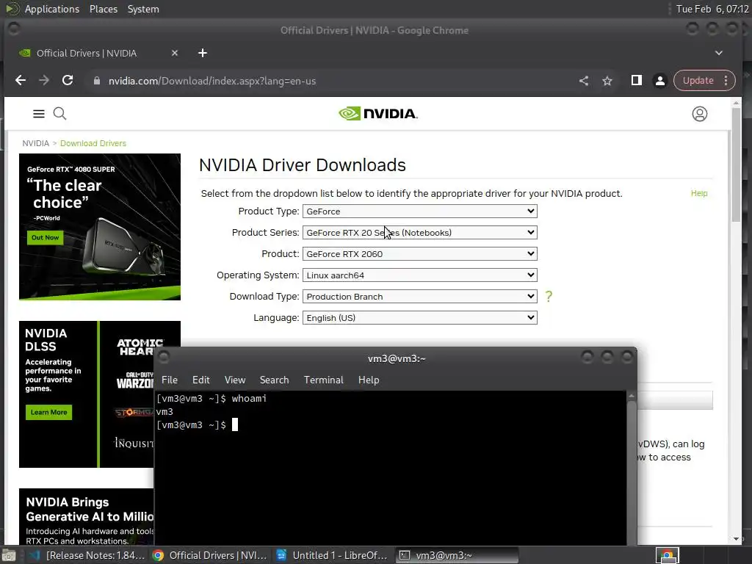Open Product Series dropdown
This screenshot has width=752, height=564.
(419, 233)
